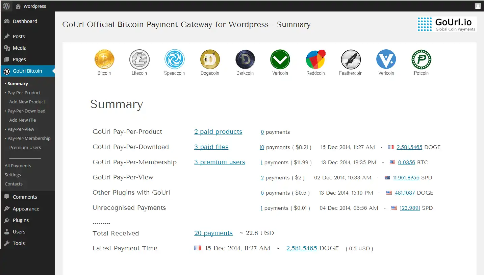The image size is (484, 275).
Task: Click the Litecoin coin icon
Action: click(139, 59)
